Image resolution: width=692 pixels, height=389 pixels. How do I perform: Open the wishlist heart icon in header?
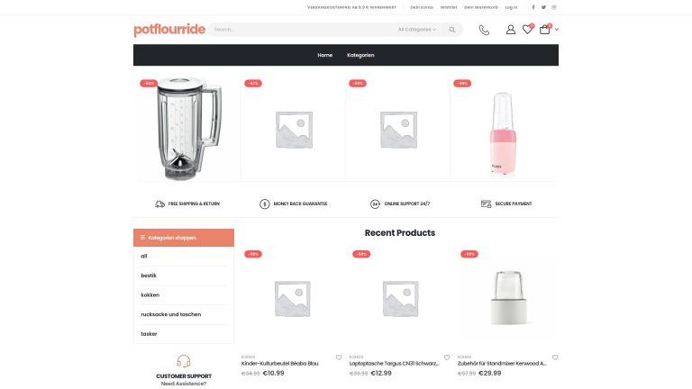click(527, 29)
